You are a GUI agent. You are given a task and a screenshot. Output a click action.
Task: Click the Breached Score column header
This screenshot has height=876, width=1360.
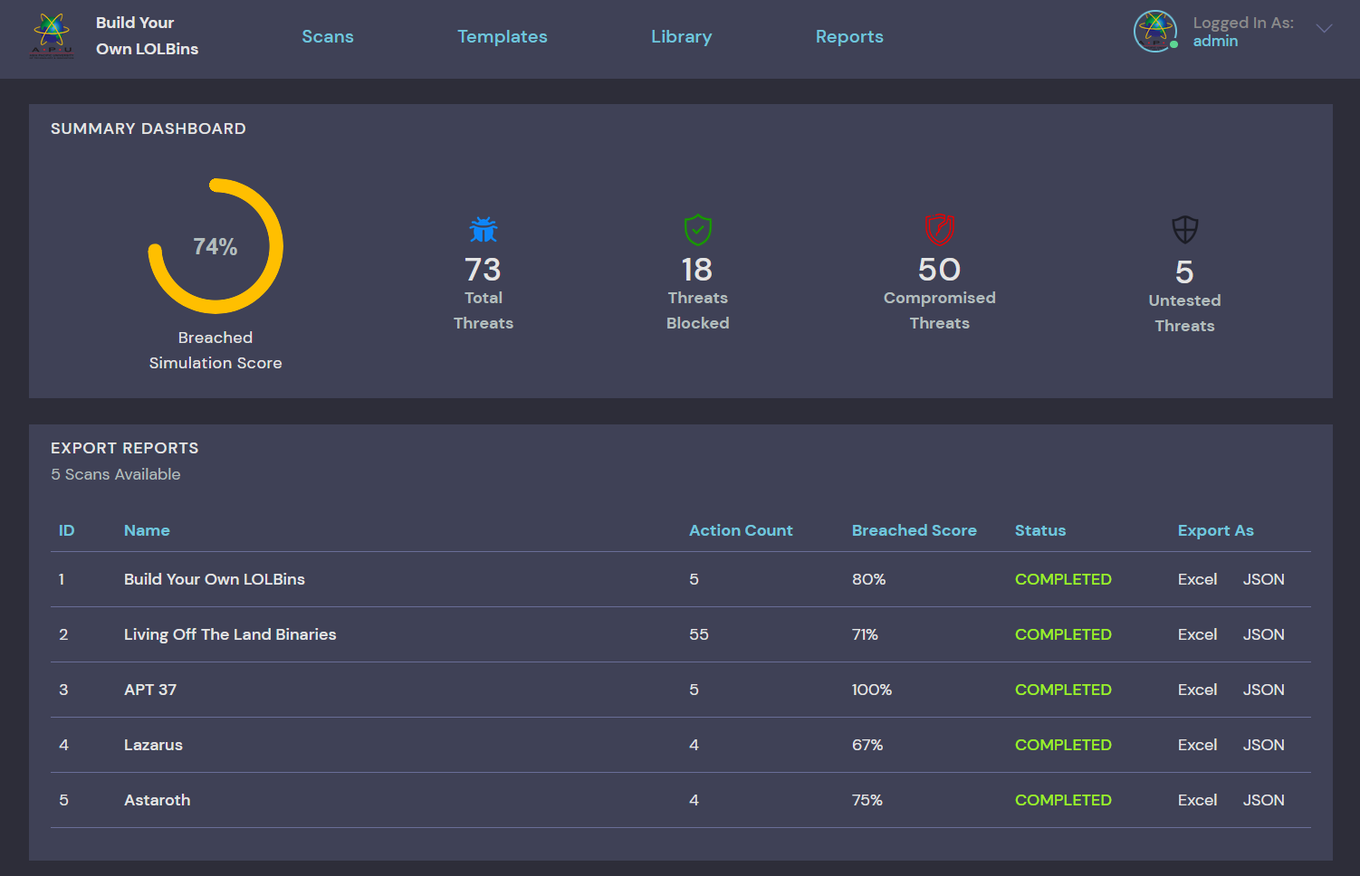click(x=914, y=530)
